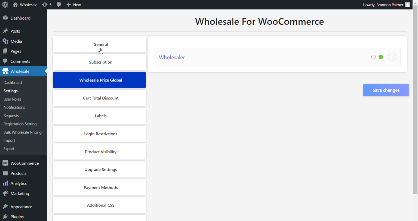Open the Wholesaler role link
The image size is (418, 221).
coord(172,57)
